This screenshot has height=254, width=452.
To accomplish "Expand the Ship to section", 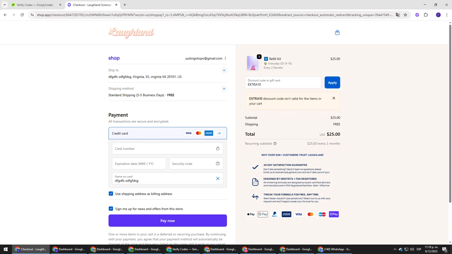I will (224, 70).
